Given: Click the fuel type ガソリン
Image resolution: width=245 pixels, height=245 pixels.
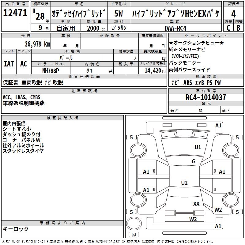Looking at the screenshot, I should pyautogui.click(x=119, y=28).
